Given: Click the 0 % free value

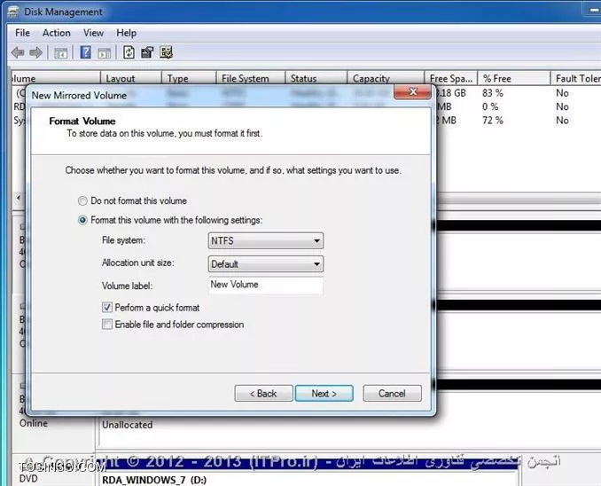Looking at the screenshot, I should (x=490, y=106).
